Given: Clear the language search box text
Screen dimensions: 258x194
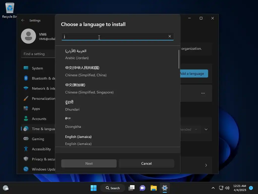Looking at the screenshot, I should click(x=170, y=36).
